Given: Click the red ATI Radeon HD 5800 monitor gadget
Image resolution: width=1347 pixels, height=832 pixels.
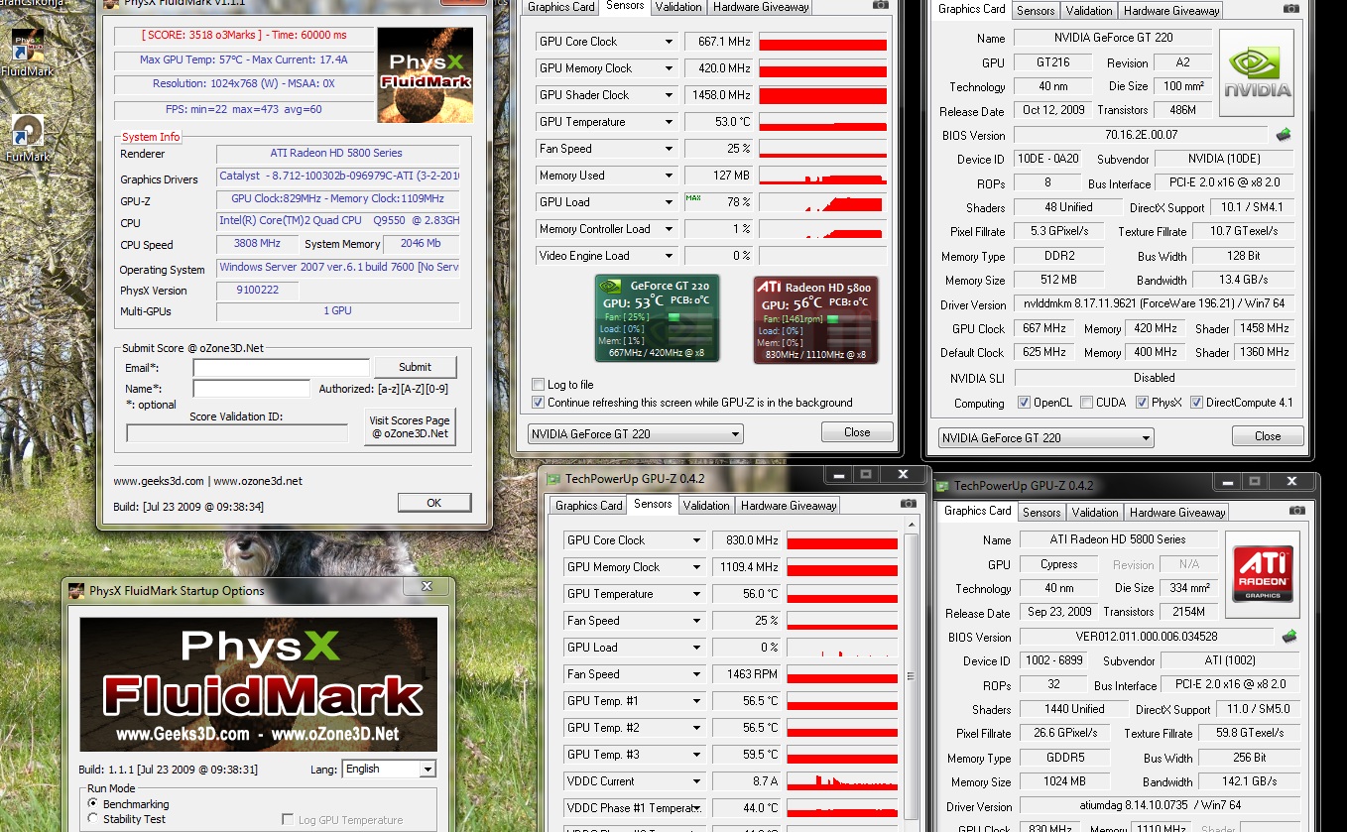Looking at the screenshot, I should tap(815, 319).
